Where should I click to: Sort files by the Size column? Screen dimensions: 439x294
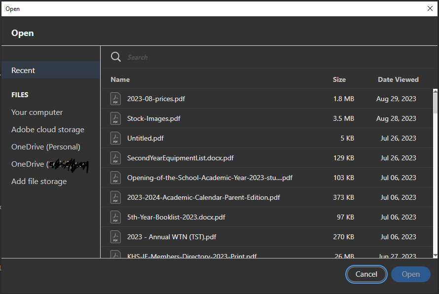tap(339, 79)
